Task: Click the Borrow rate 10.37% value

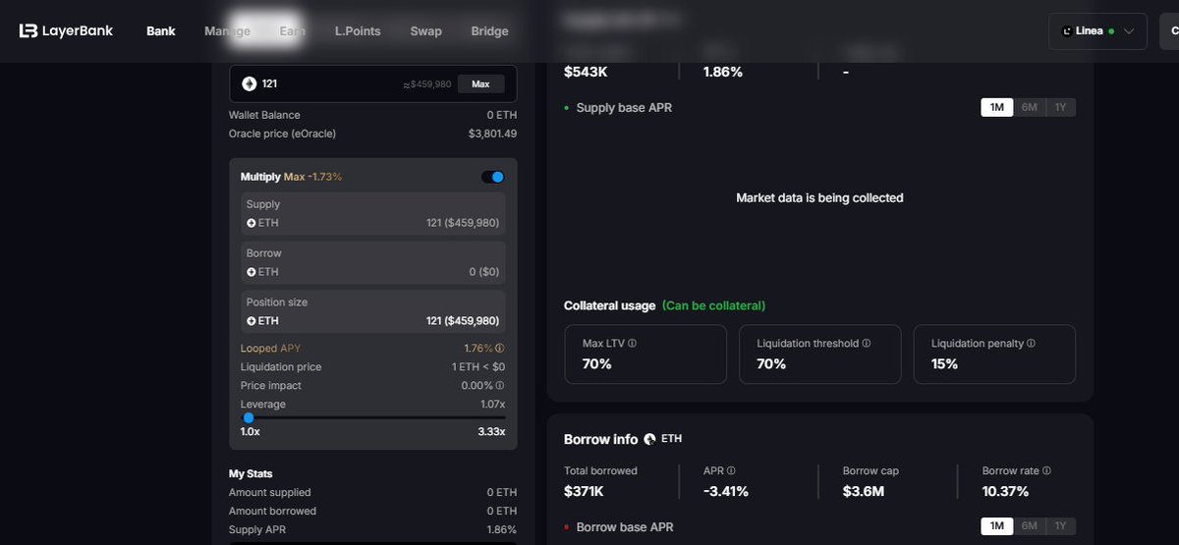Action: click(x=1005, y=491)
